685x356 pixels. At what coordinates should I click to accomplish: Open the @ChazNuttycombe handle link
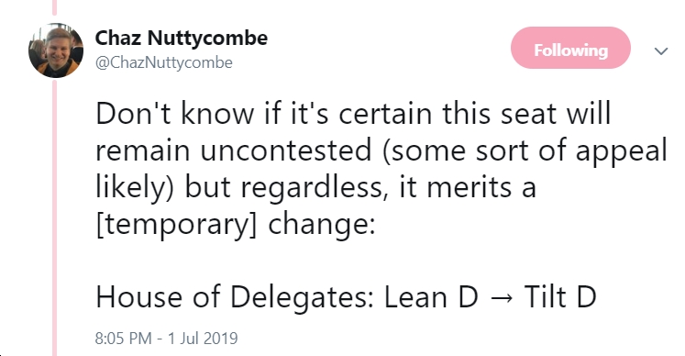tap(164, 62)
